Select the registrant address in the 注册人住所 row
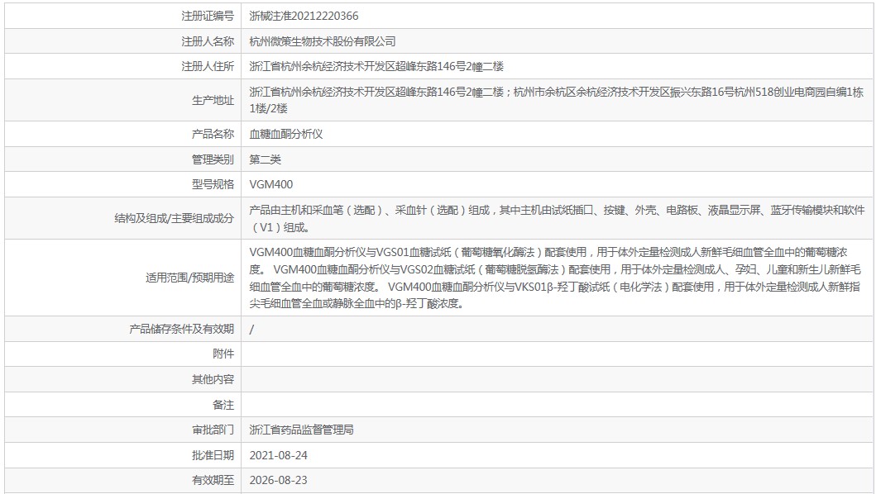The width and height of the screenshot is (876, 494). pyautogui.click(x=376, y=66)
